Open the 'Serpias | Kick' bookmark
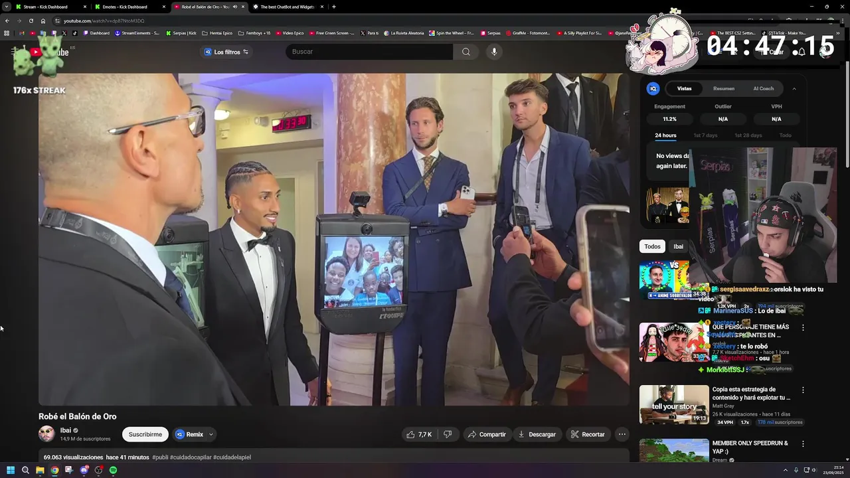The height and width of the screenshot is (478, 850). click(x=181, y=33)
